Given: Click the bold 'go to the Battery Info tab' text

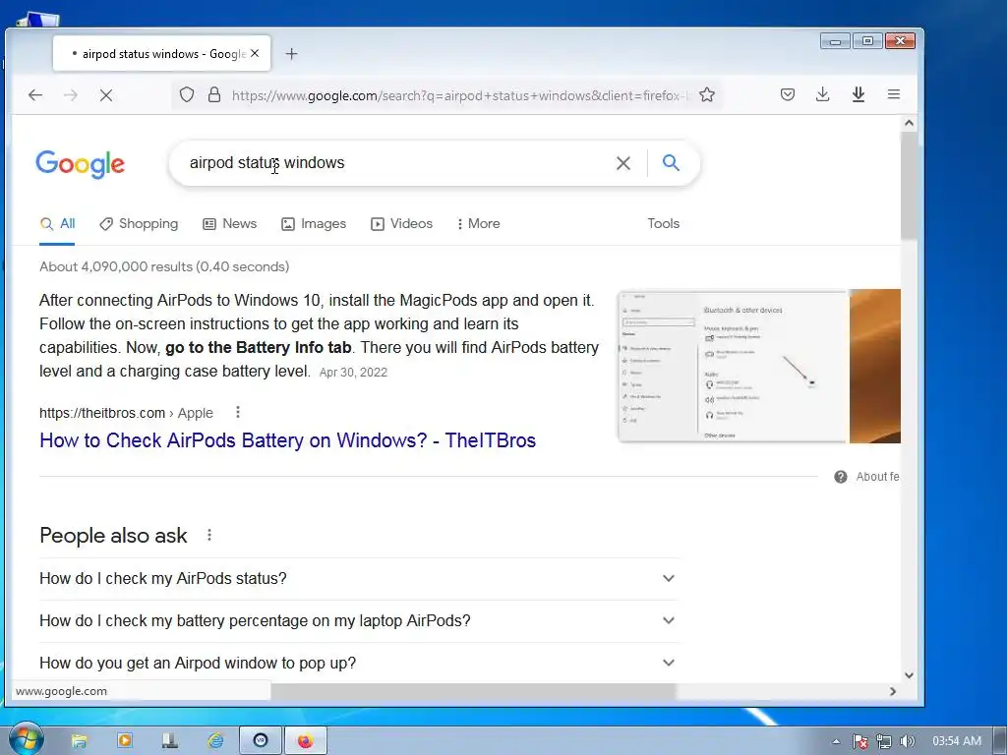Looking at the screenshot, I should [259, 347].
